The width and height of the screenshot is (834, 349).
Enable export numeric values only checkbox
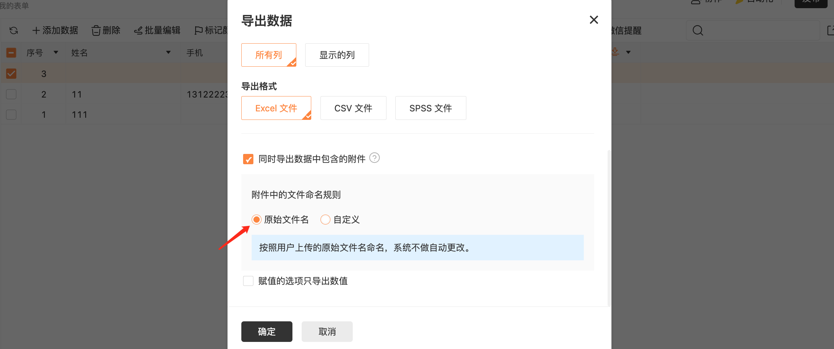pyautogui.click(x=248, y=281)
